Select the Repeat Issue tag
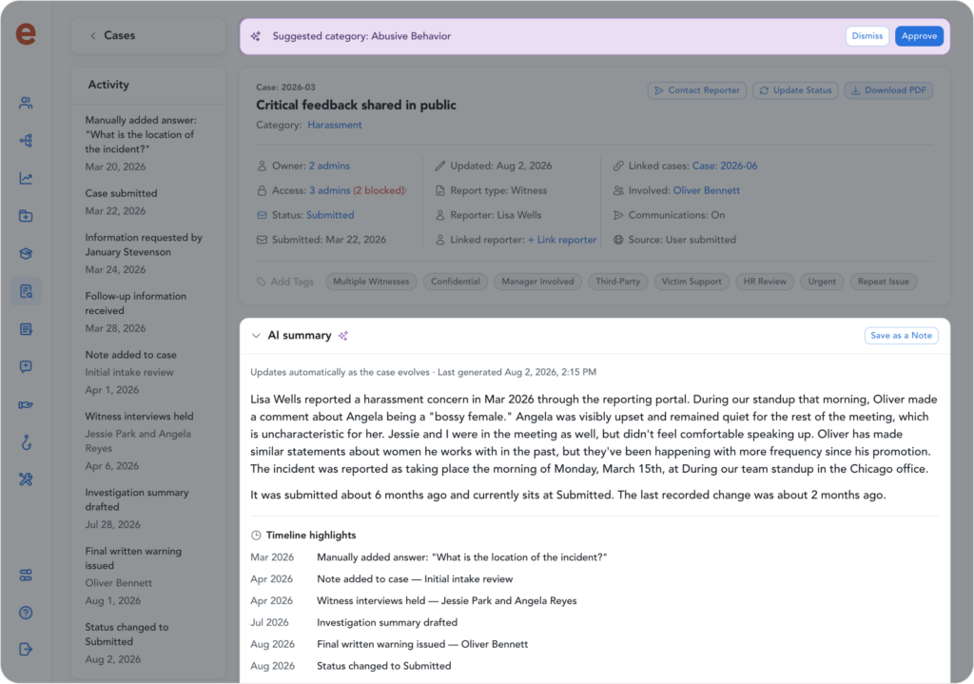Image resolution: width=974 pixels, height=684 pixels. [884, 282]
